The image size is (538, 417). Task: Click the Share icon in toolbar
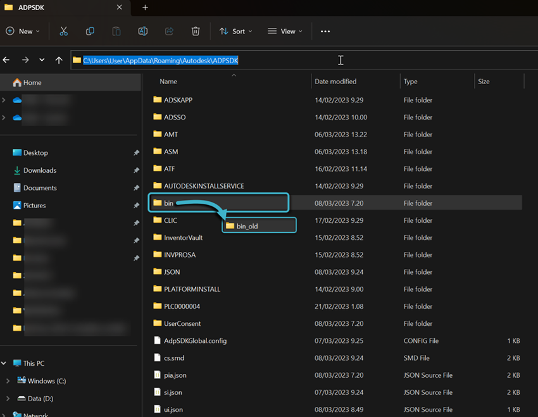pyautogui.click(x=169, y=31)
